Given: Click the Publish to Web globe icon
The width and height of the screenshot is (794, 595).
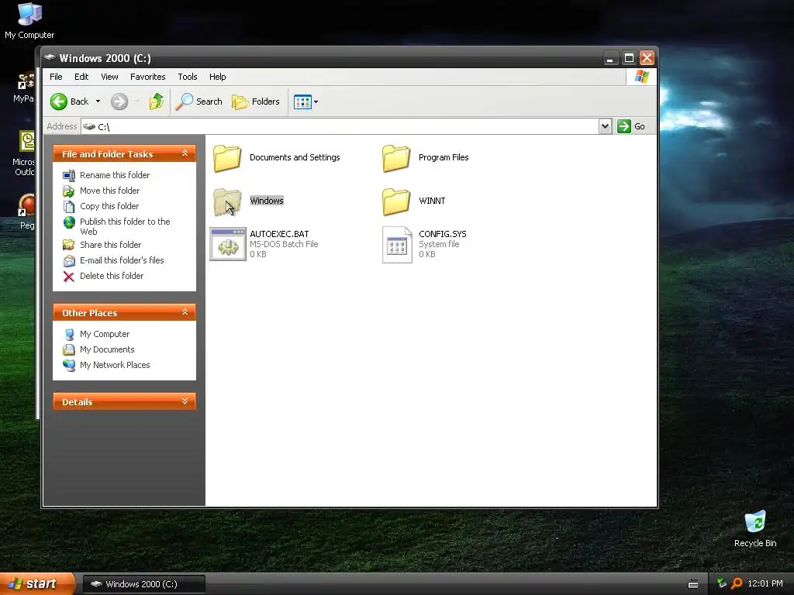Looking at the screenshot, I should (x=69, y=222).
